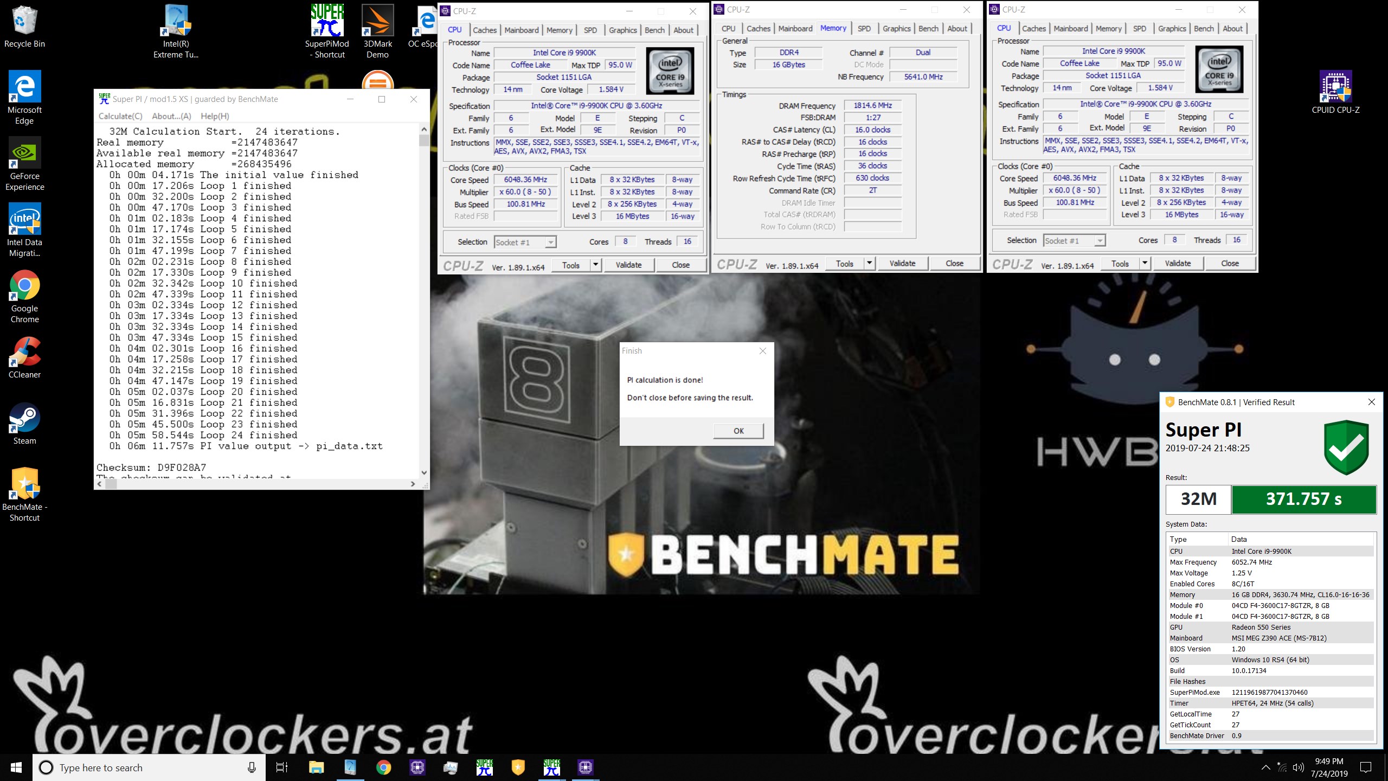Click the DRAM Frequency value 1814.6 MHz
The height and width of the screenshot is (781, 1388).
click(x=873, y=106)
